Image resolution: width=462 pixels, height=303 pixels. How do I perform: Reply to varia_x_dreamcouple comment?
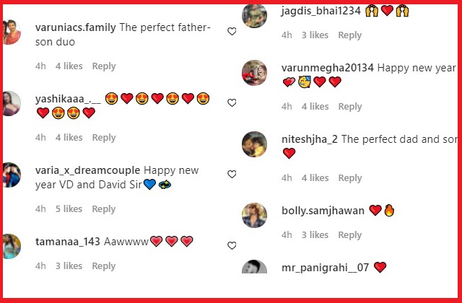tap(104, 209)
